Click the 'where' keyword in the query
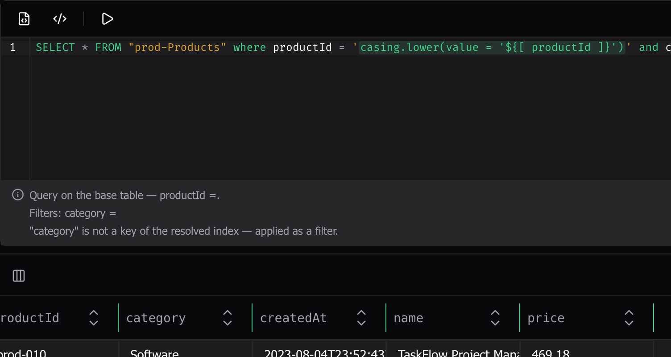This screenshot has height=357, width=671. (249, 47)
